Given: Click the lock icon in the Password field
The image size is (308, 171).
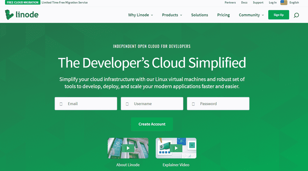Looking at the screenshot, I should (x=193, y=103).
